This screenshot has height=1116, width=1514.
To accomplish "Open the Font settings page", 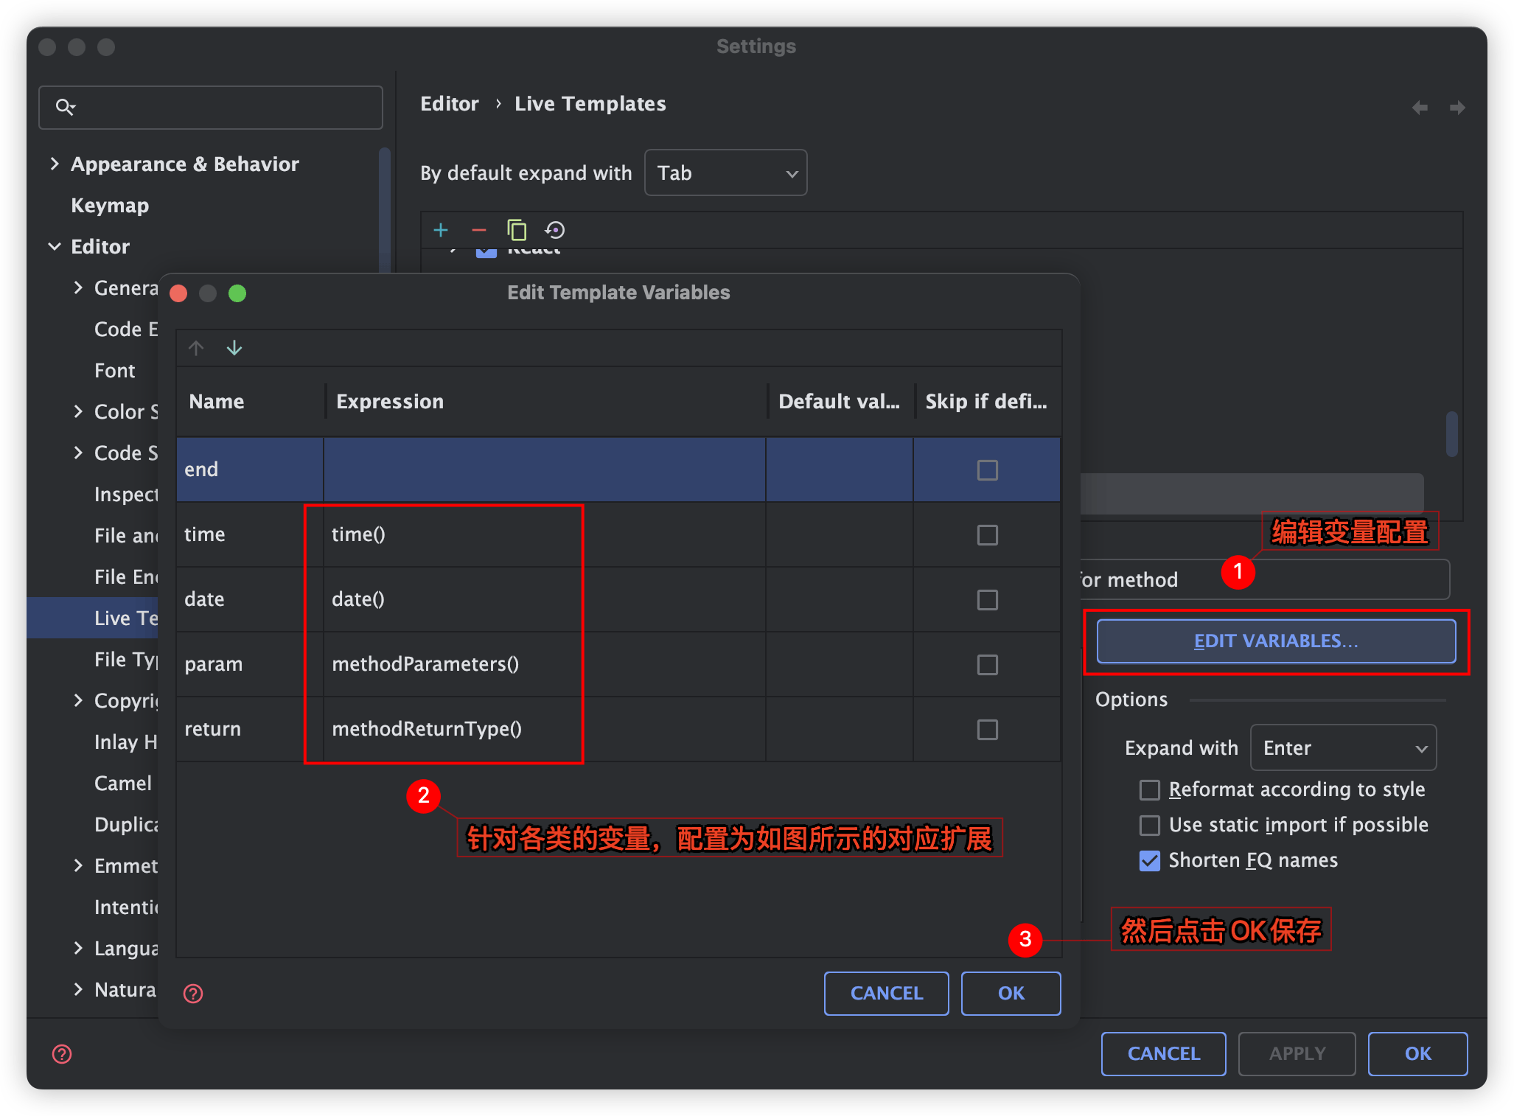I will click(115, 370).
